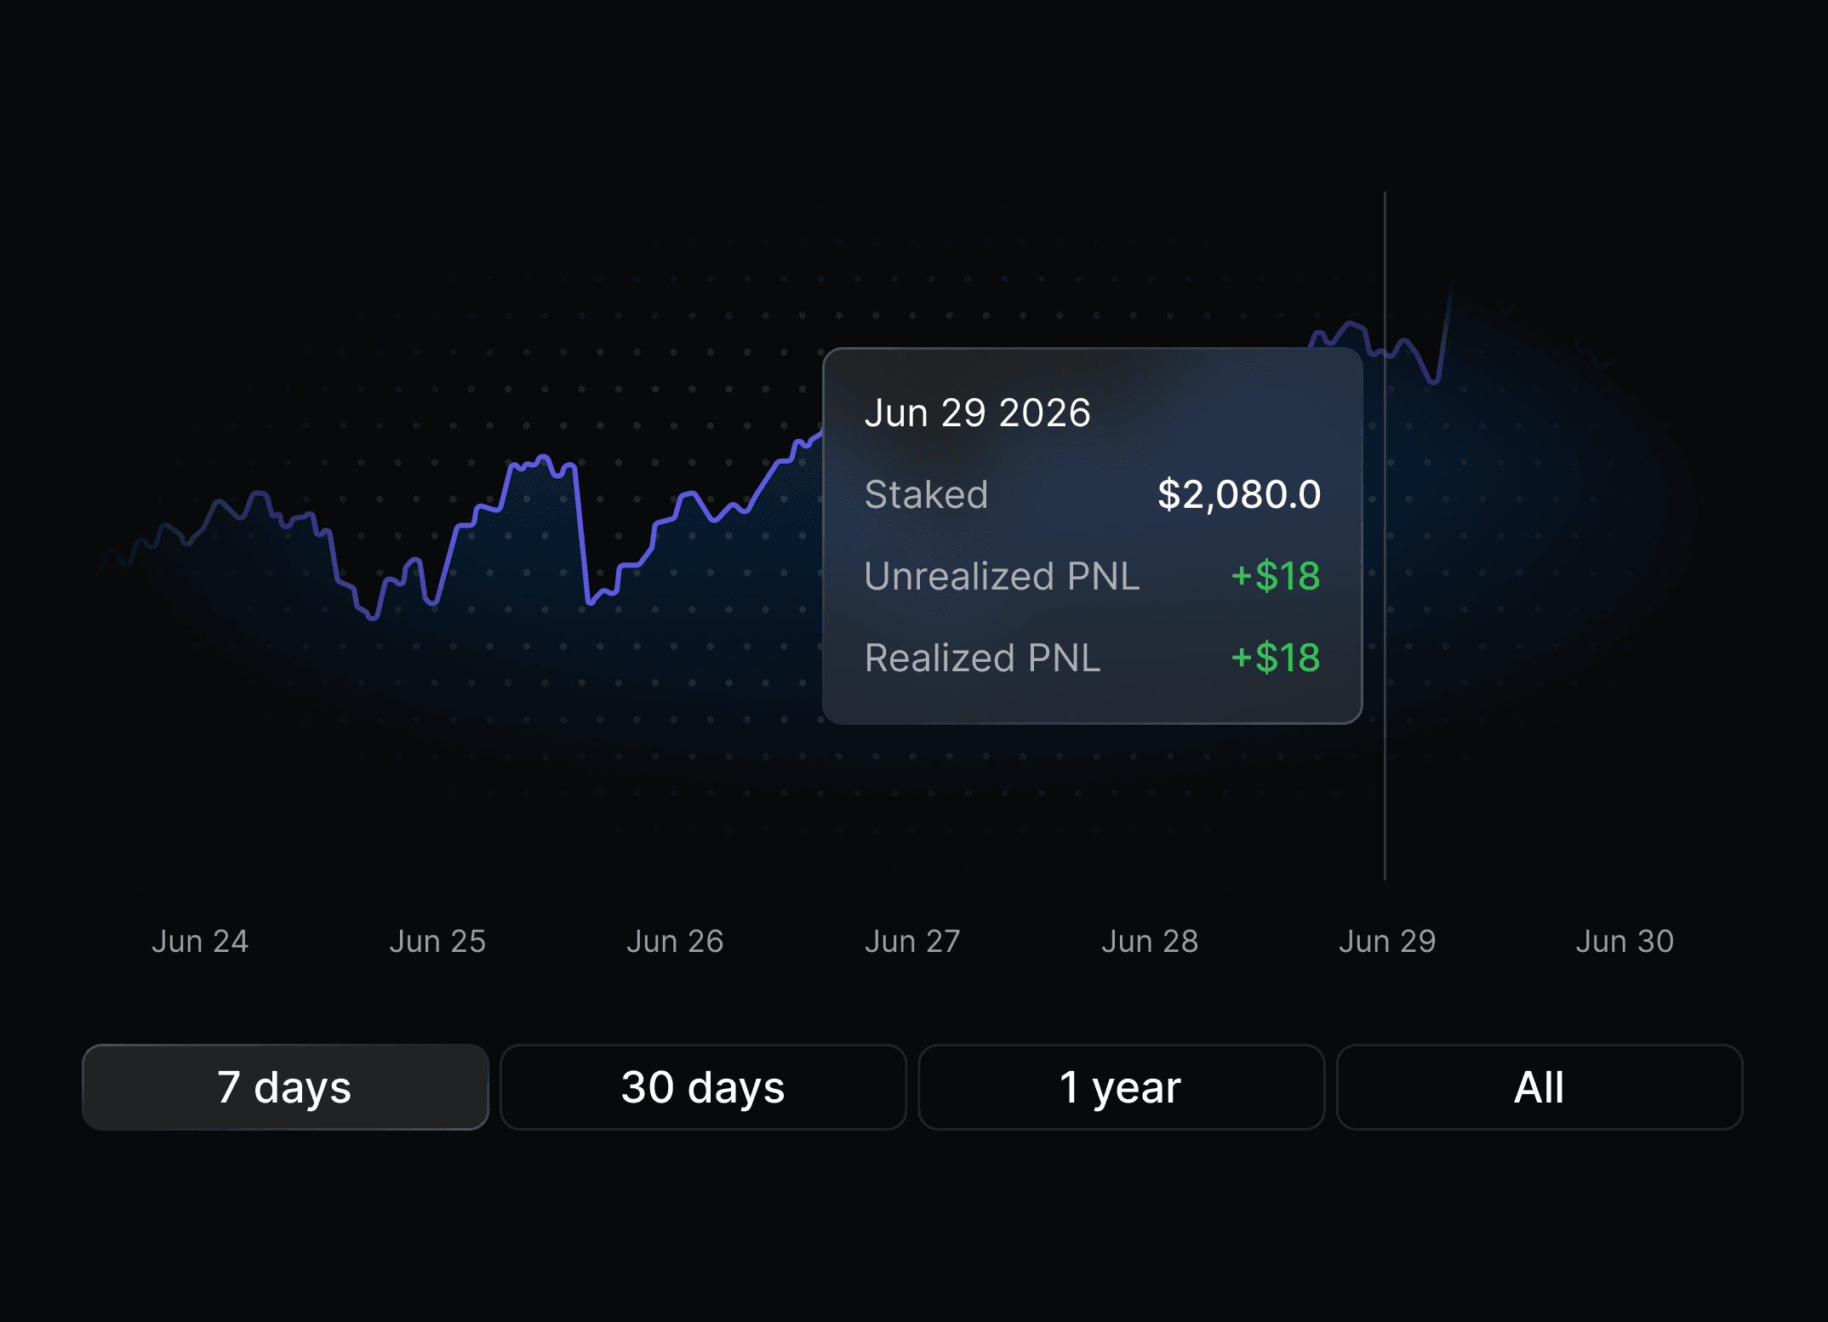Viewport: 1828px width, 1322px height.
Task: Click the Jun 27 axis label
Action: [912, 942]
